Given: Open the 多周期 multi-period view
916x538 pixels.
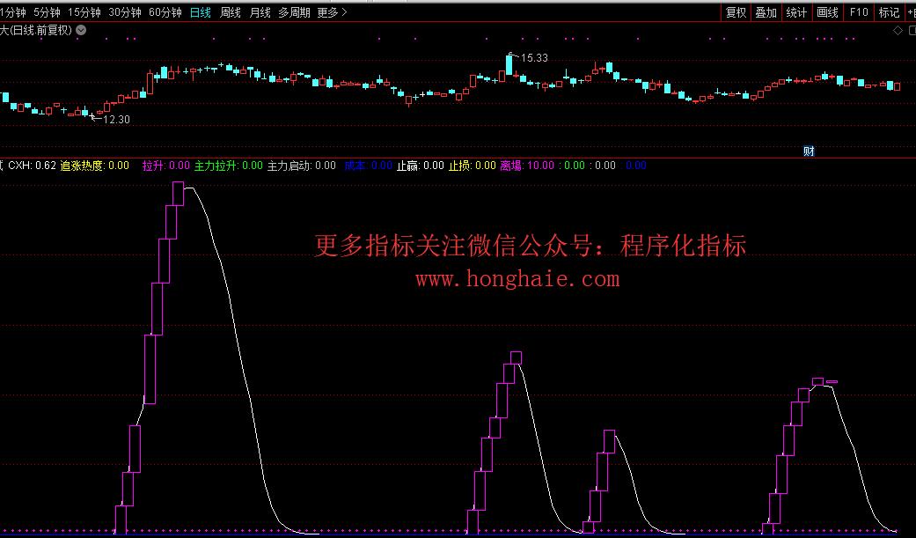Looking at the screenshot, I should tap(294, 12).
